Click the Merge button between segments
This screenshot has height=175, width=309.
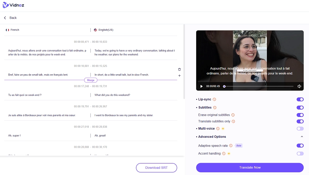(x=90, y=80)
